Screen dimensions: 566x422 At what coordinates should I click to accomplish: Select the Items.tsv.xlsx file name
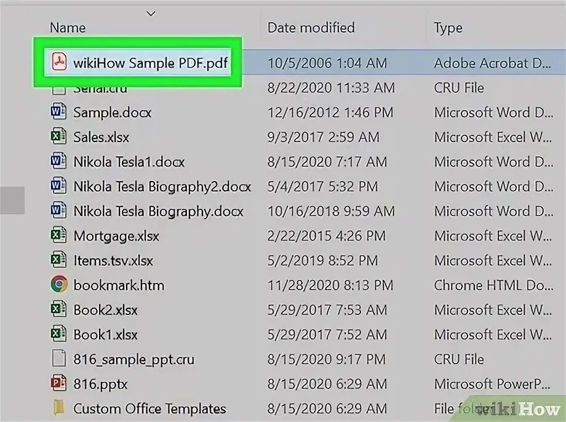pyautogui.click(x=113, y=260)
